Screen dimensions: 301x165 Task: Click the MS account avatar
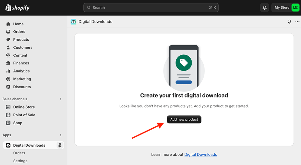(295, 8)
